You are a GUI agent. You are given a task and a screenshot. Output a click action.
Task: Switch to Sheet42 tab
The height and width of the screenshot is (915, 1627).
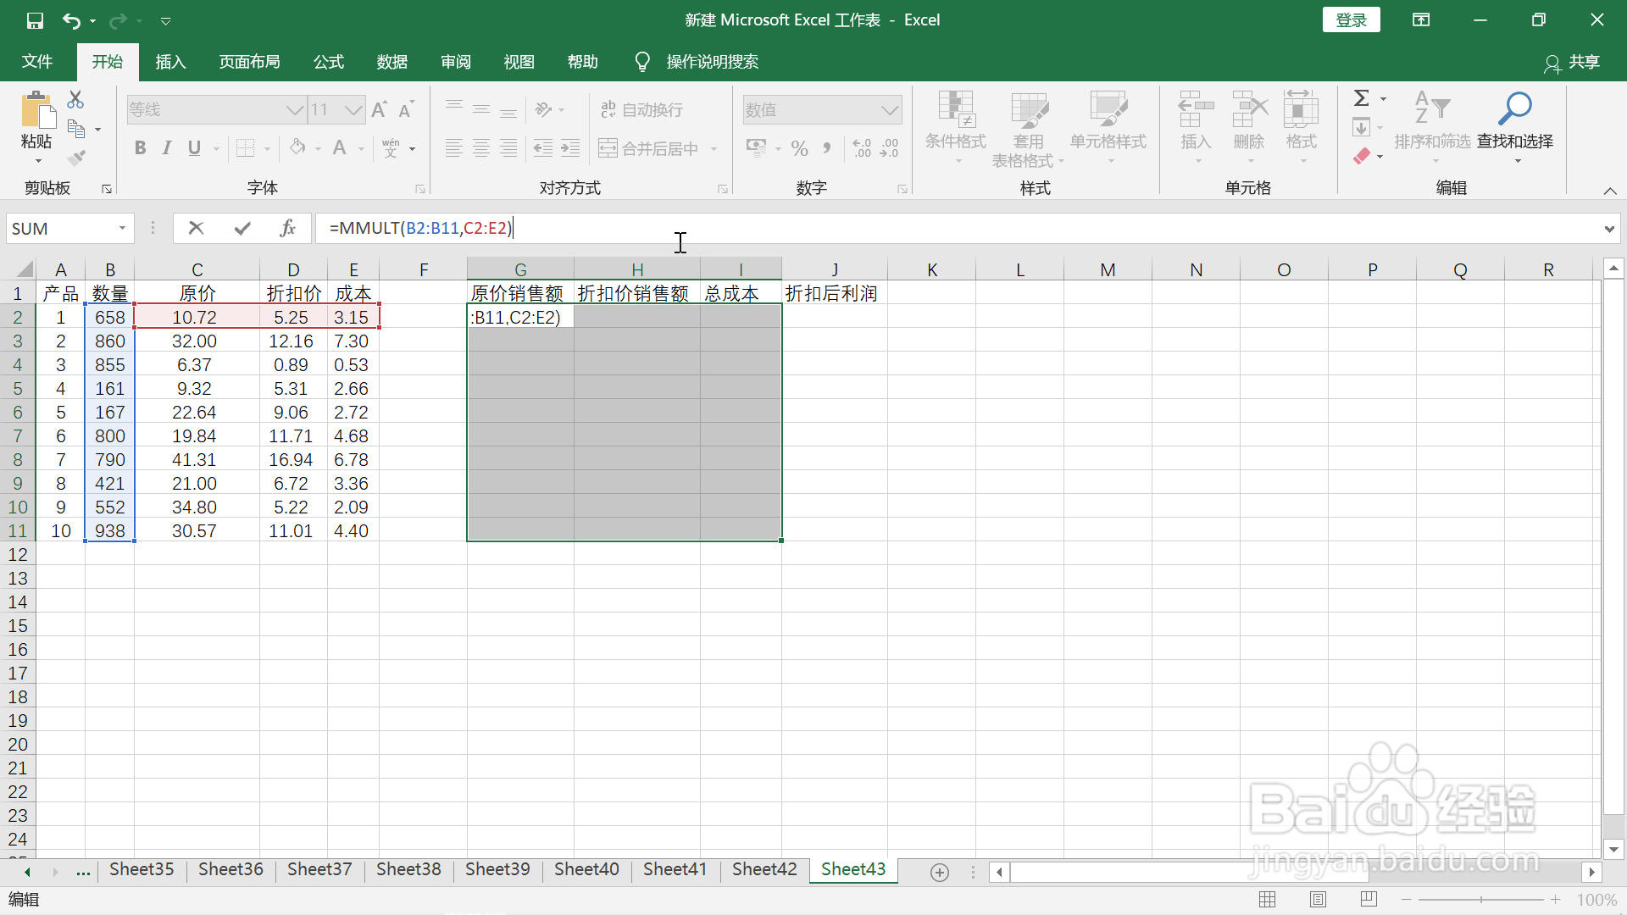764,869
